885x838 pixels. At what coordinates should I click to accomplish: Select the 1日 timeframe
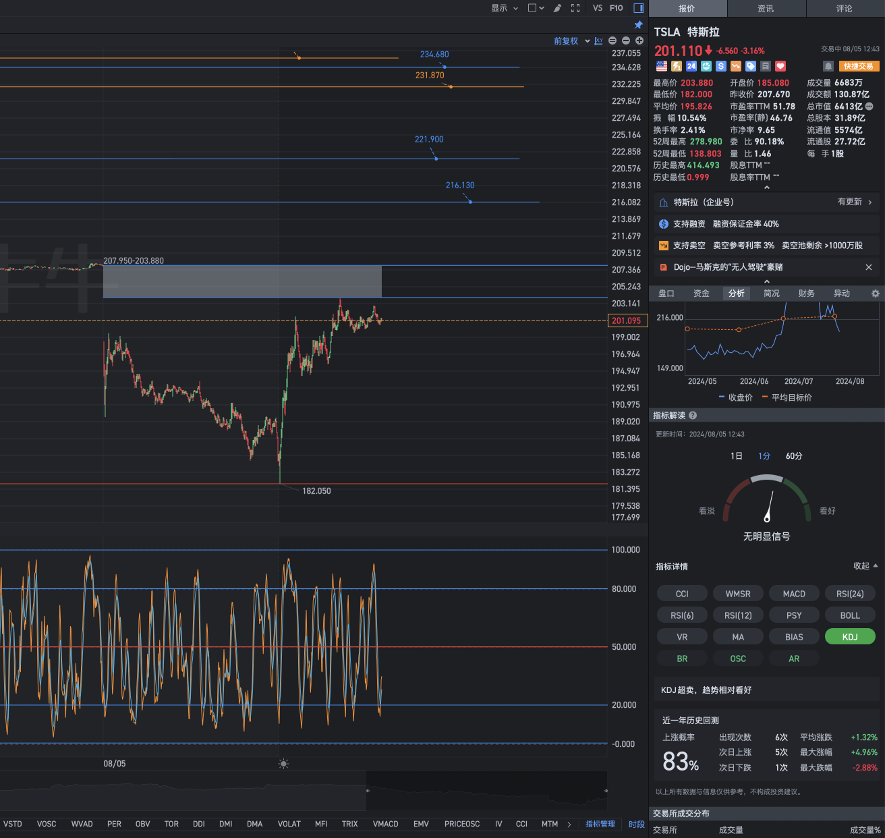coord(737,456)
